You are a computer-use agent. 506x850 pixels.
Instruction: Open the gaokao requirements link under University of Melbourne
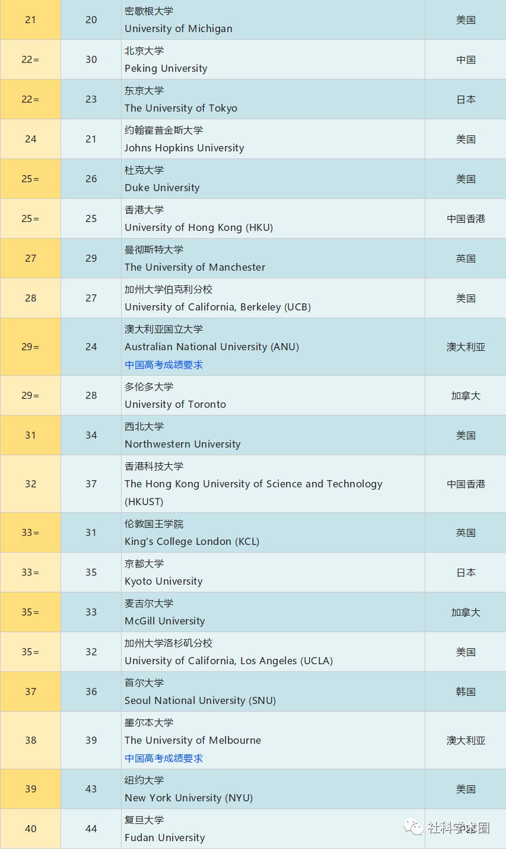pyautogui.click(x=164, y=758)
